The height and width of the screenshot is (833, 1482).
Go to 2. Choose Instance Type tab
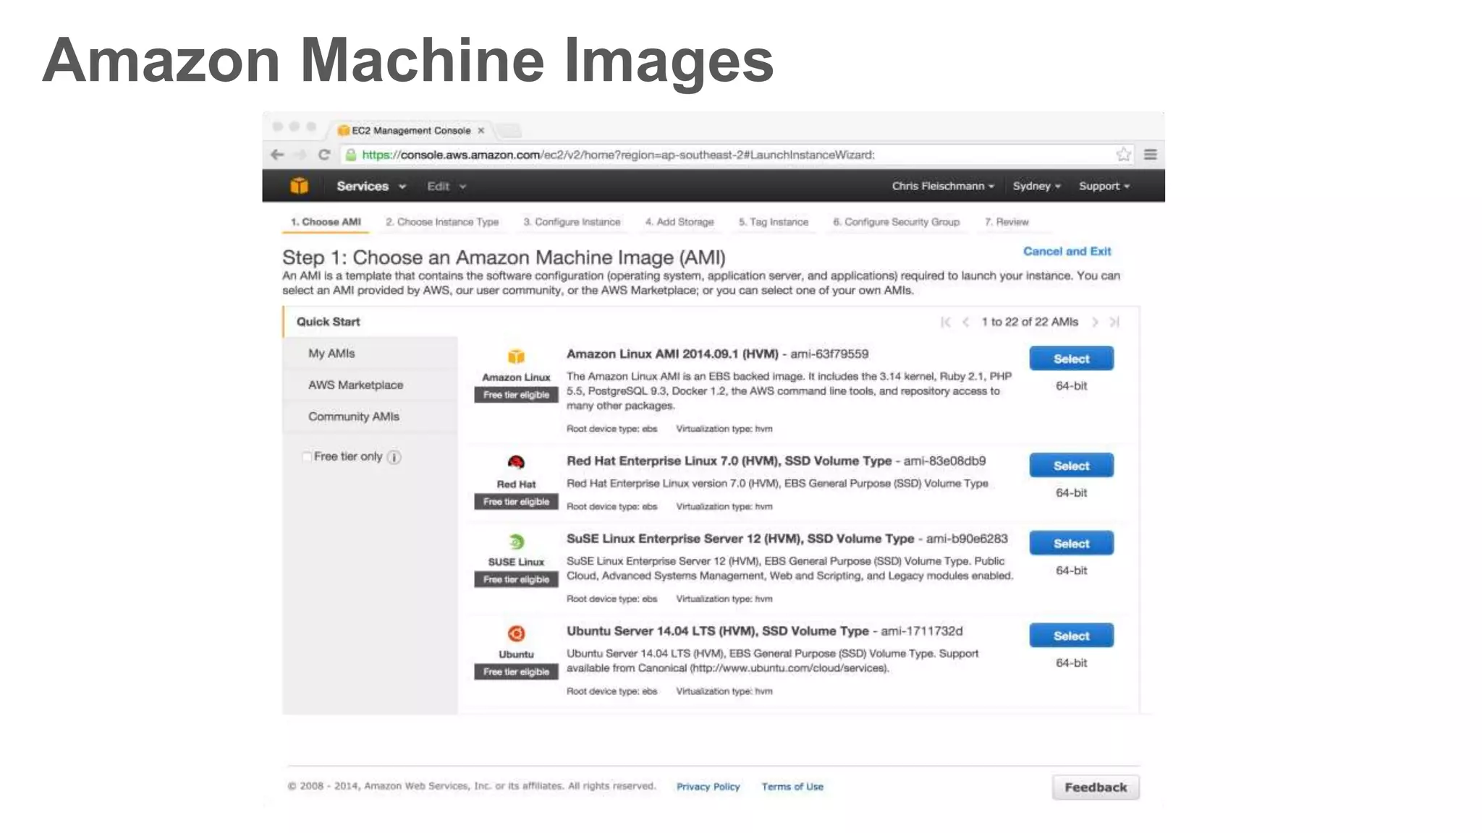(x=442, y=222)
